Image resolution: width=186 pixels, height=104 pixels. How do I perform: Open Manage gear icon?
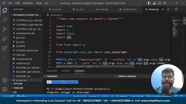pos(5,89)
